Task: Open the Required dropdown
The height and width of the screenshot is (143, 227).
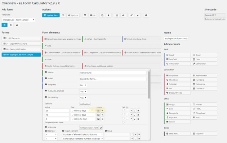Action: (x=83, y=85)
